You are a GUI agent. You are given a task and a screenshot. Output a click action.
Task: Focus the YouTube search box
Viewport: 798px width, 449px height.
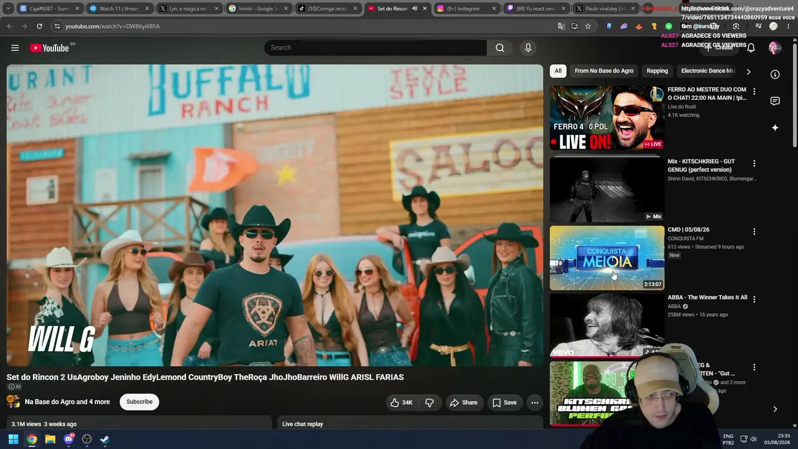click(x=375, y=48)
